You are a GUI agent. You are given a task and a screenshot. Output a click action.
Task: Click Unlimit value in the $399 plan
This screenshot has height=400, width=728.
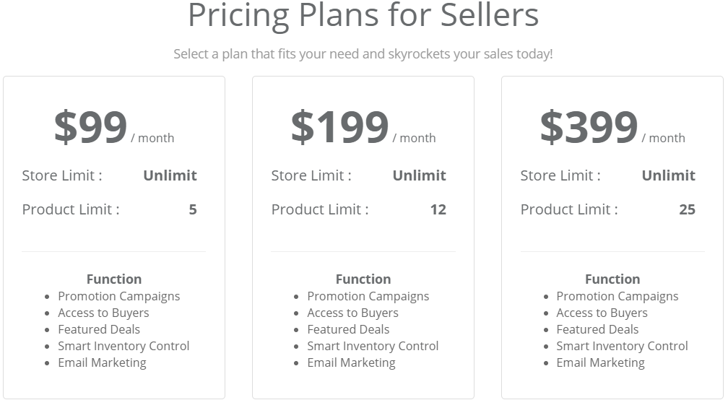point(669,175)
